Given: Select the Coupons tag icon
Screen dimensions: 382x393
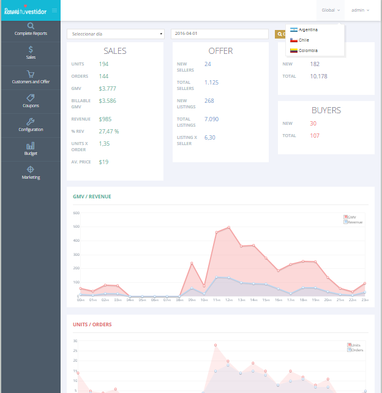Looking at the screenshot, I should pyautogui.click(x=31, y=97).
